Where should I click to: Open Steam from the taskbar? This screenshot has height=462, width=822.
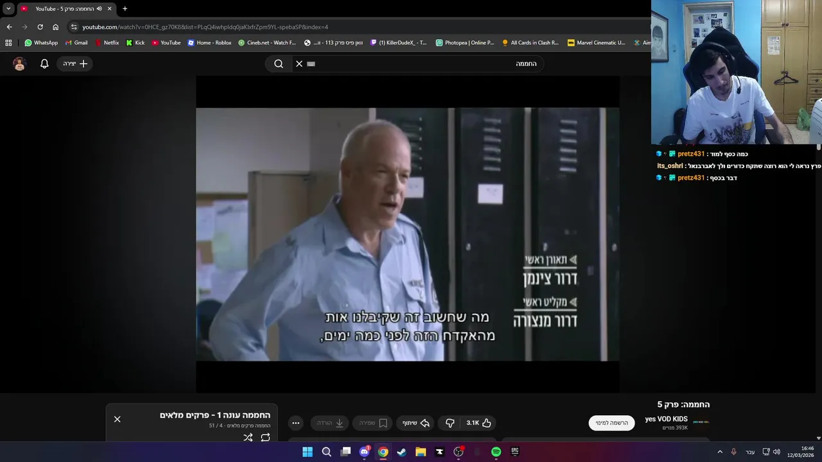401,452
